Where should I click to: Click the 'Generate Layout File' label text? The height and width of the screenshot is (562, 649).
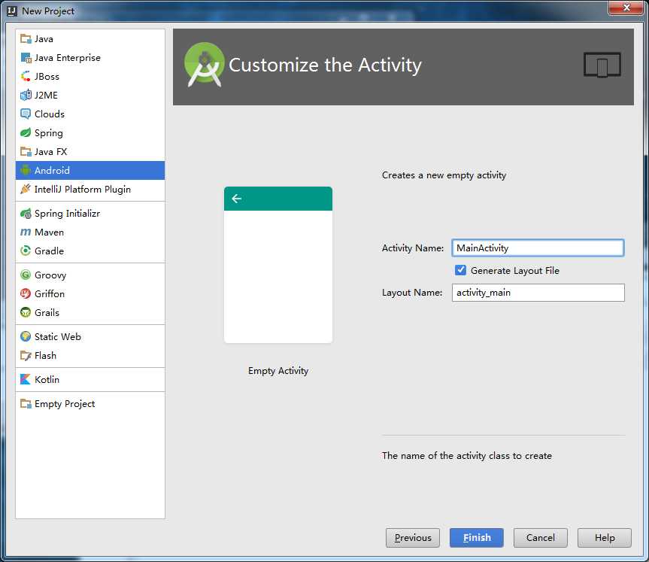(x=515, y=270)
